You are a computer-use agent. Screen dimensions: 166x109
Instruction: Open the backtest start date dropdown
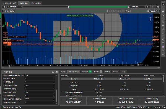point(15,7)
